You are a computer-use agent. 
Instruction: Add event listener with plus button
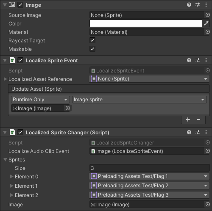click(188, 119)
